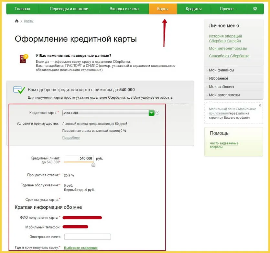270x253 pixels.
Task: Click the Электронная почта input field
Action: pyautogui.click(x=88, y=237)
